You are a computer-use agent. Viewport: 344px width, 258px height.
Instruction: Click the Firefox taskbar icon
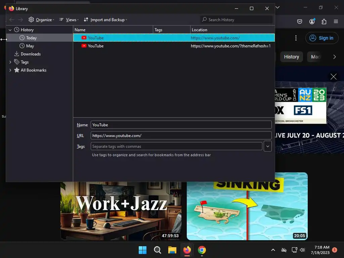[187, 250]
